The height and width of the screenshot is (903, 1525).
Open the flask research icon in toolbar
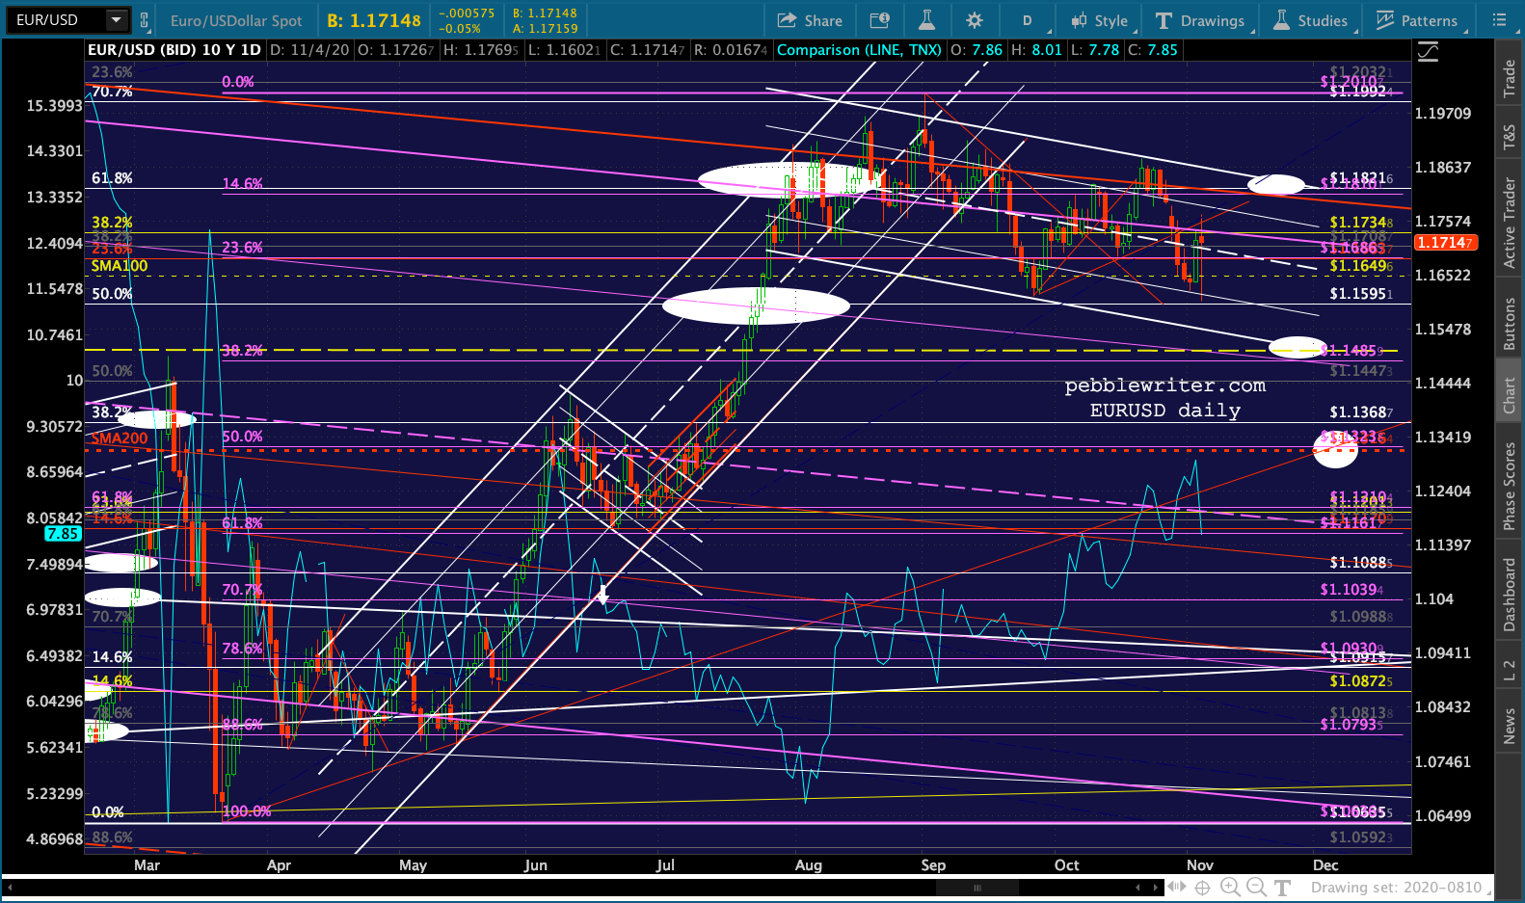tap(926, 20)
